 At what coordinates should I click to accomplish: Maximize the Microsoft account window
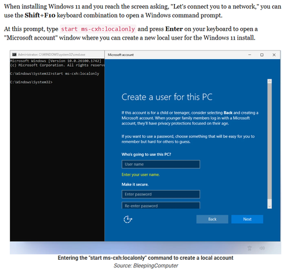[x=262, y=55]
